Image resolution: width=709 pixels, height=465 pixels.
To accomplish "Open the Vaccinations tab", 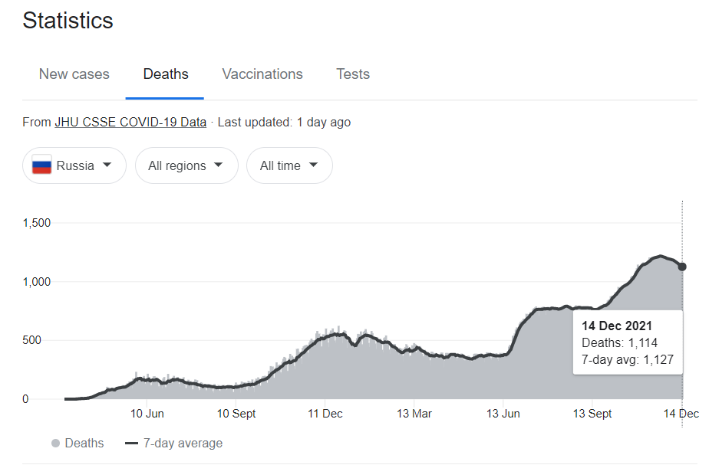I will (x=262, y=74).
